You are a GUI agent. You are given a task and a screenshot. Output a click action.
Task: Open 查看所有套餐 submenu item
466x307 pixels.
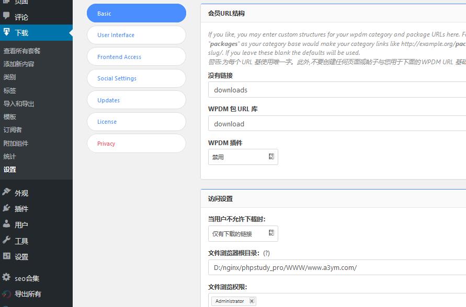(22, 51)
